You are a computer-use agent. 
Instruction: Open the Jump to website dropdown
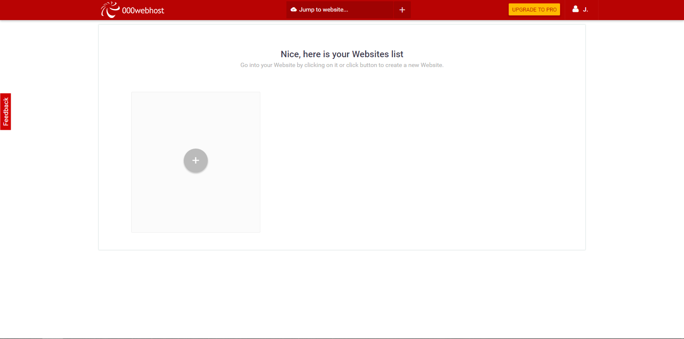coord(340,10)
